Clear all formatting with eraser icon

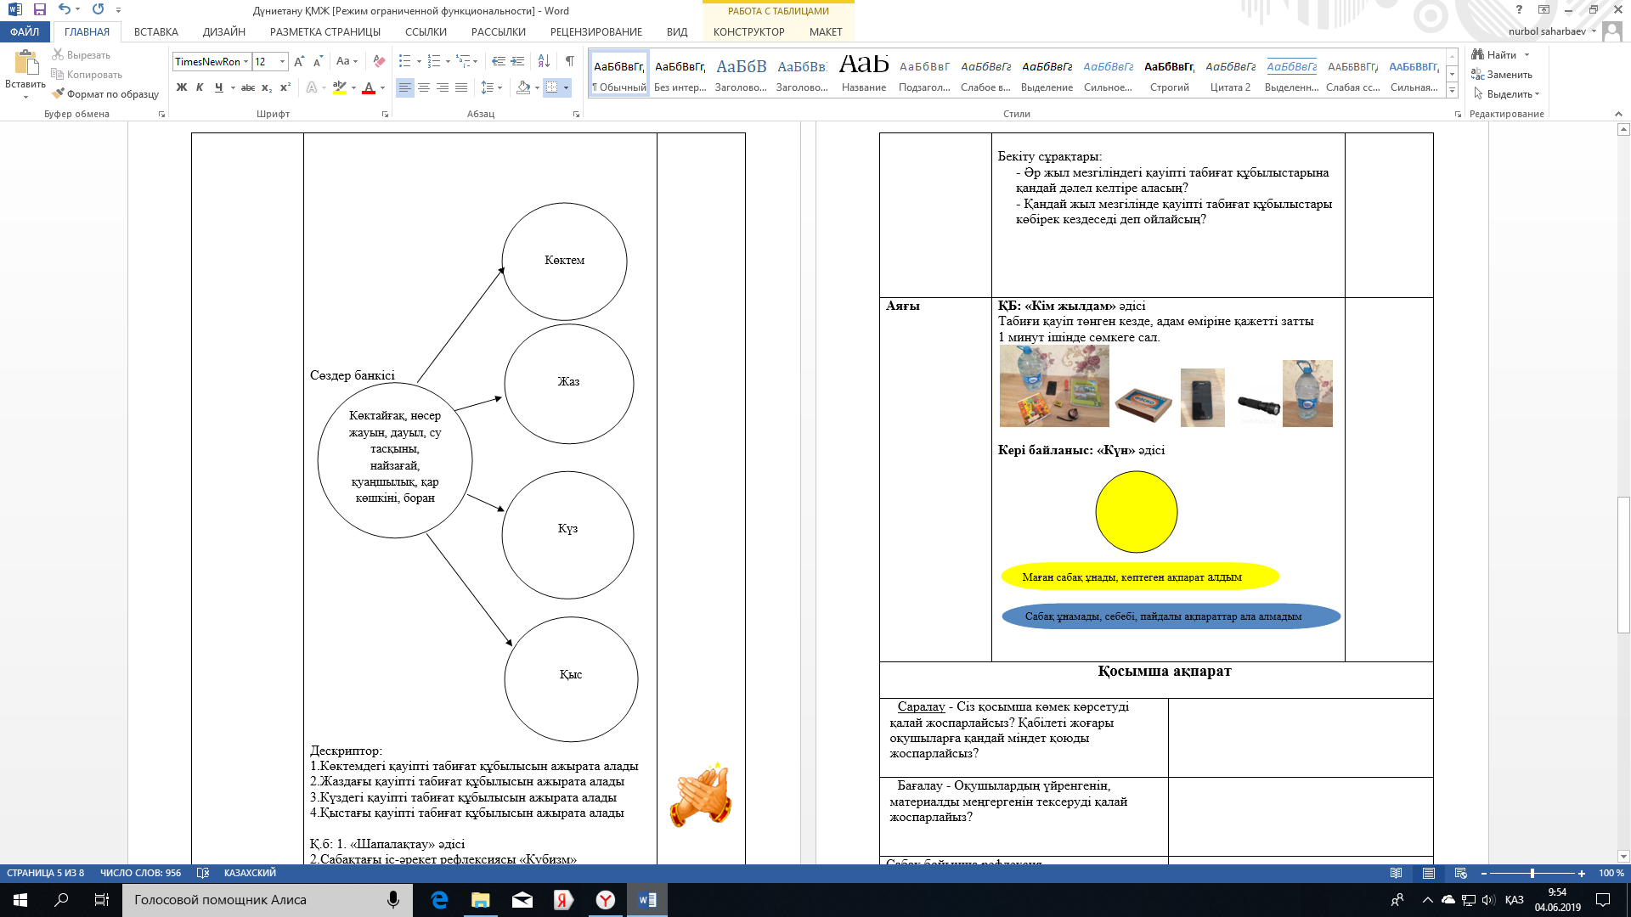[x=379, y=61]
